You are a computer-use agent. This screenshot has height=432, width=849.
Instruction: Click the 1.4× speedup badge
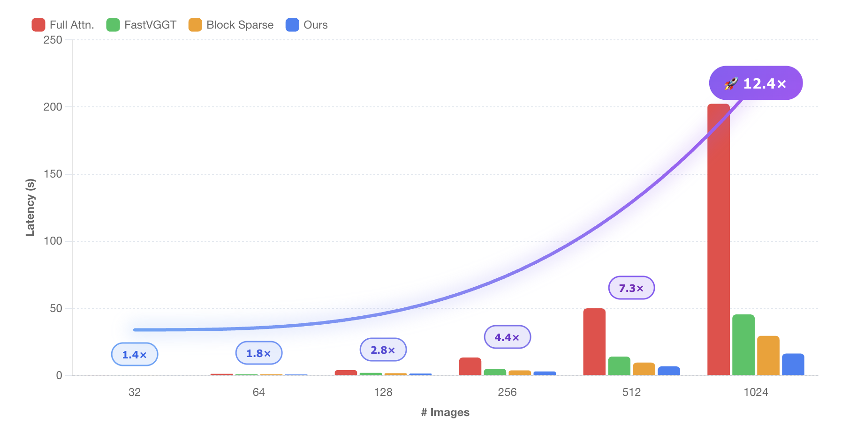[135, 355]
